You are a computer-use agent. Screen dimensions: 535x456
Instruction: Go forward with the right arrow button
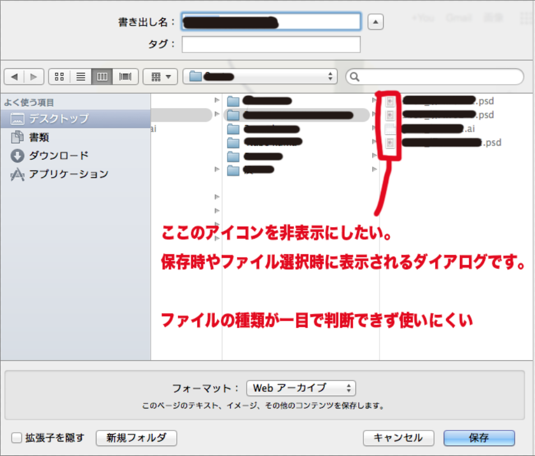(x=34, y=77)
